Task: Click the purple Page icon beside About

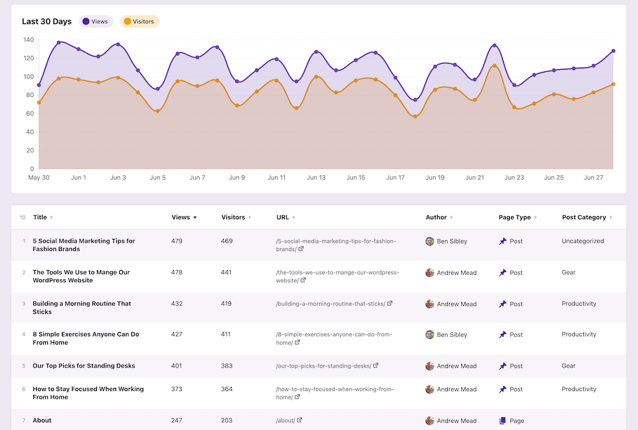Action: point(501,420)
